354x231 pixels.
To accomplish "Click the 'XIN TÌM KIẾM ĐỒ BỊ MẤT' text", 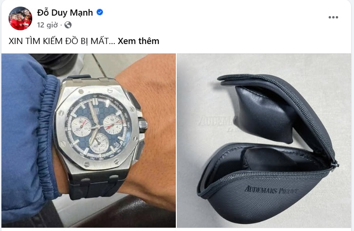I will point(59,41).
